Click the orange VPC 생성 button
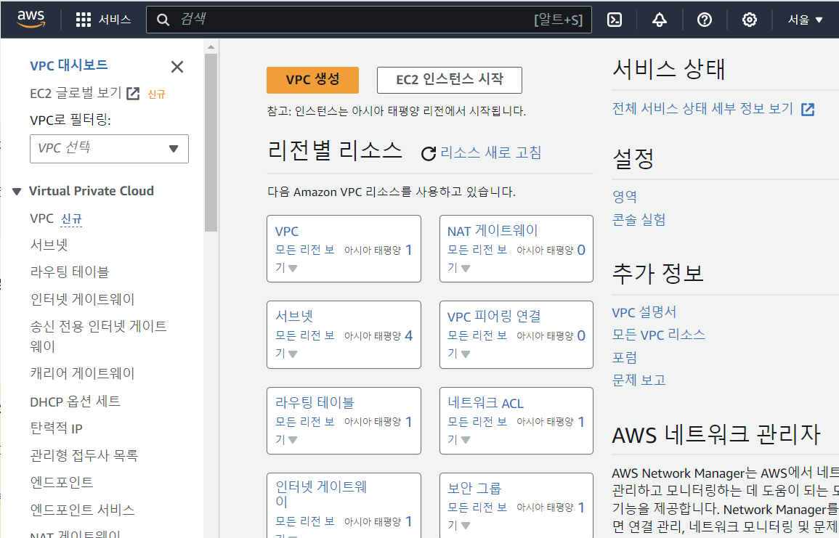 (x=312, y=80)
